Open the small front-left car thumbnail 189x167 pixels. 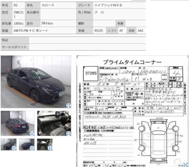[9, 144]
